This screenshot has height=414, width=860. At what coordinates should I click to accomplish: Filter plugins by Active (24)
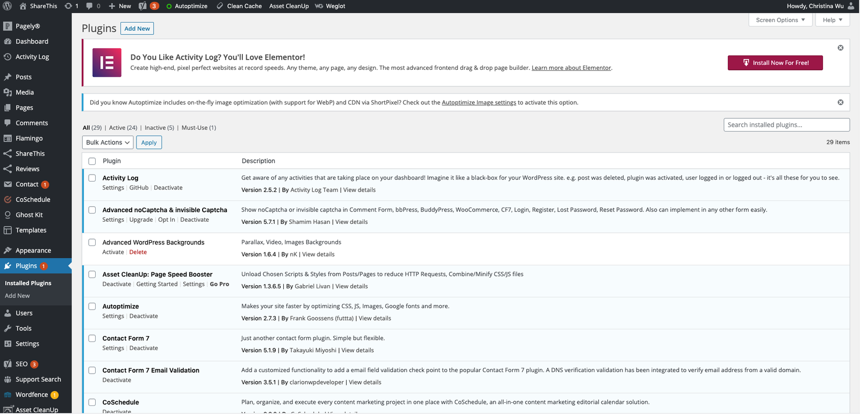(x=123, y=128)
